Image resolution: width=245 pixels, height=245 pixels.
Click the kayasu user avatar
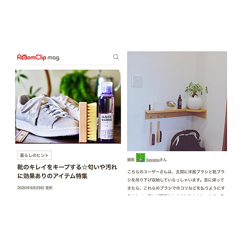(140, 157)
